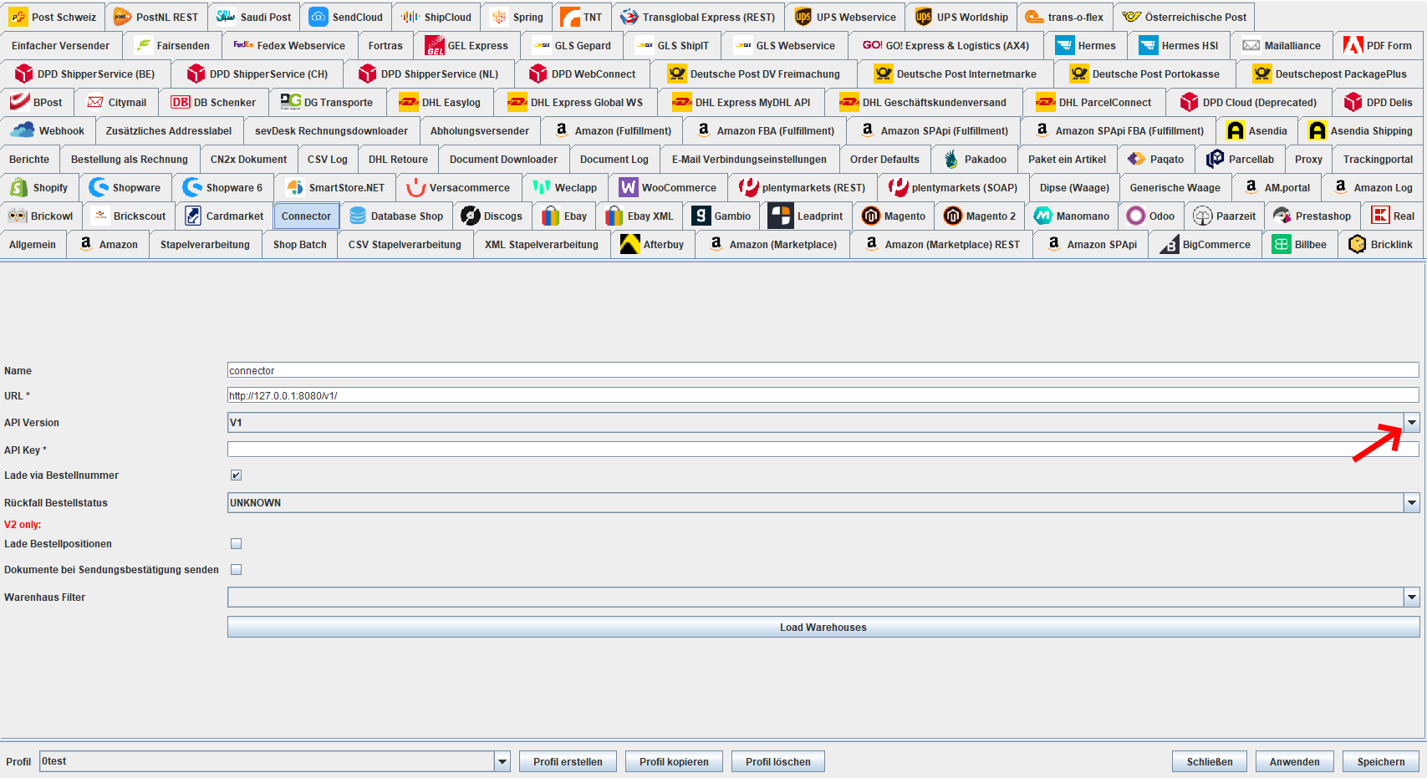
Task: Open Deutsche Post Internetmarke icon
Action: pyautogui.click(x=884, y=74)
